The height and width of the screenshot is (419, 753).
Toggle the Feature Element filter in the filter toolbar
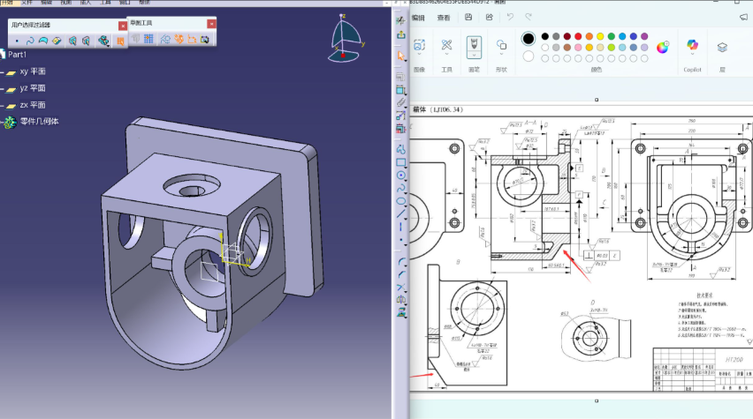point(72,41)
